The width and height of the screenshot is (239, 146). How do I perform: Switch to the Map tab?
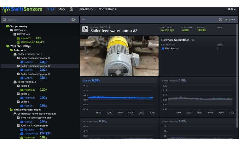point(61,9)
